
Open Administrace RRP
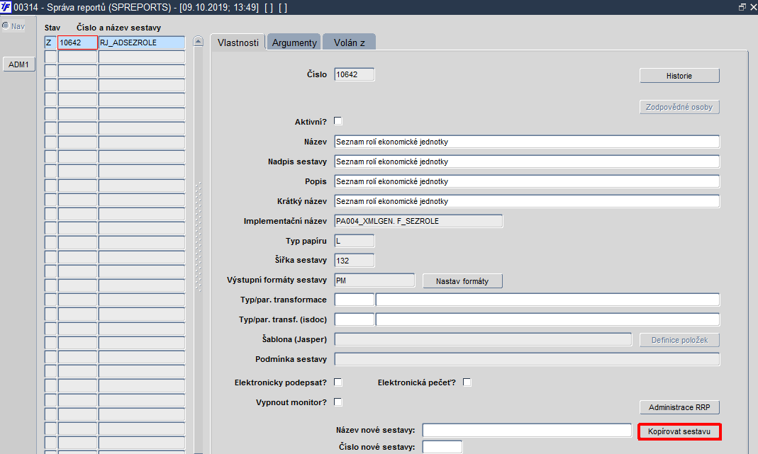pos(679,407)
